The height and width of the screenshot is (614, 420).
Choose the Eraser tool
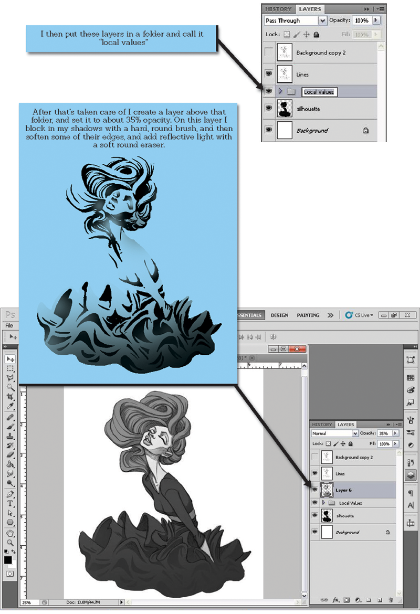point(10,455)
